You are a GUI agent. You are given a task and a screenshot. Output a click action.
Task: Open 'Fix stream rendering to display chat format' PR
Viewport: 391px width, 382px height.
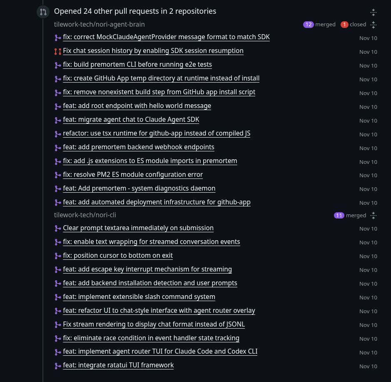pyautogui.click(x=154, y=324)
